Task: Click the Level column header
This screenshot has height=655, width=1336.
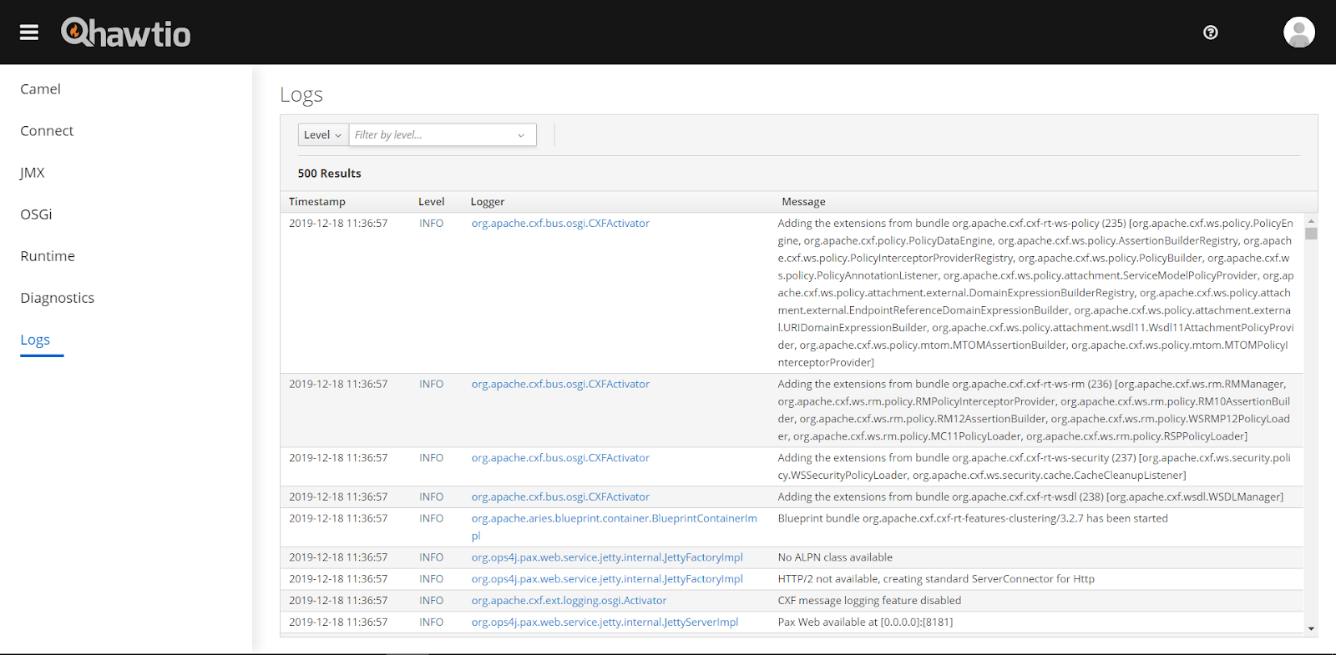Action: coord(432,202)
